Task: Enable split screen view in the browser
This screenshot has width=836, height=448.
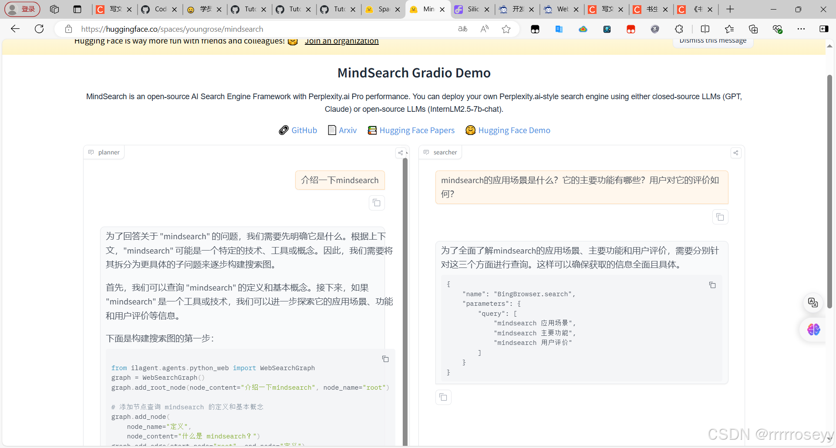Action: (x=705, y=29)
